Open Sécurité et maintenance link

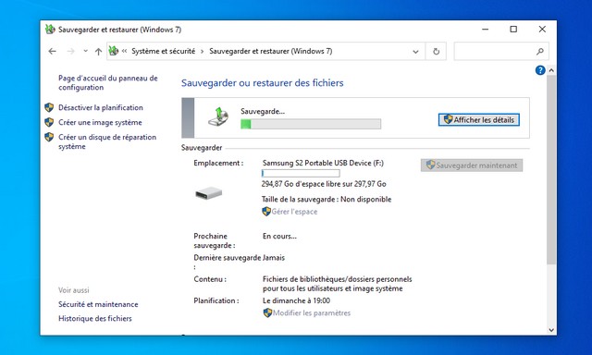point(98,304)
